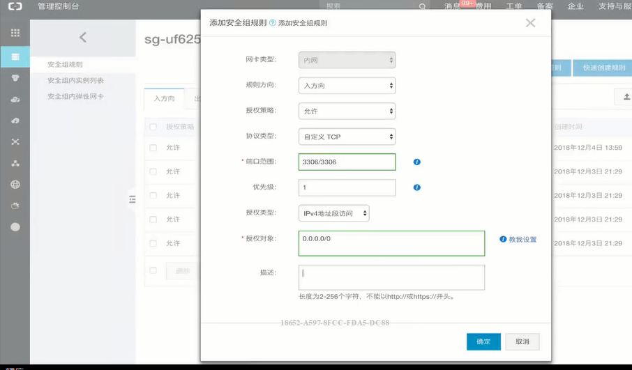Open the 协议类型 dropdown showing 自定义 TCP
This screenshot has width=632, height=370.
pos(347,137)
